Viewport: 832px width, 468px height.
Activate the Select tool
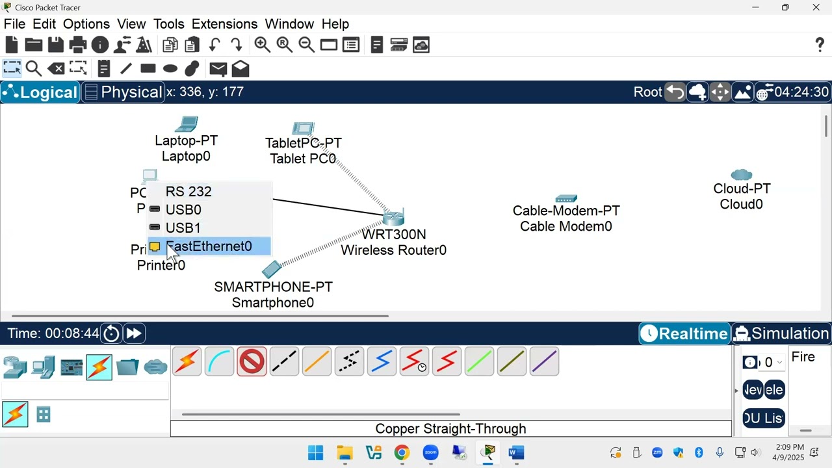(x=12, y=68)
